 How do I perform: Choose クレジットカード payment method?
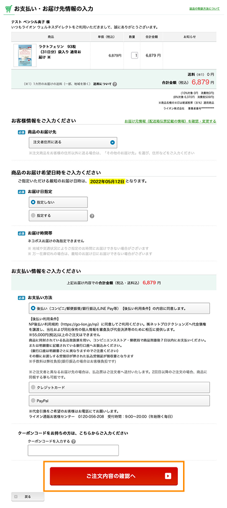(x=119, y=387)
